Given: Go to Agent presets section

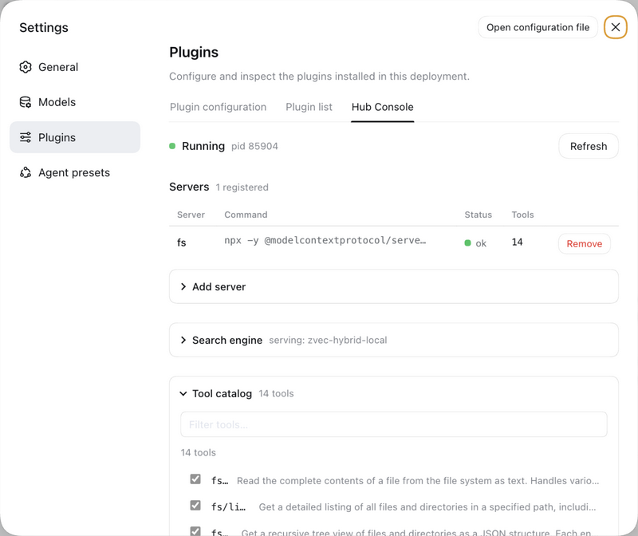Looking at the screenshot, I should coord(75,172).
